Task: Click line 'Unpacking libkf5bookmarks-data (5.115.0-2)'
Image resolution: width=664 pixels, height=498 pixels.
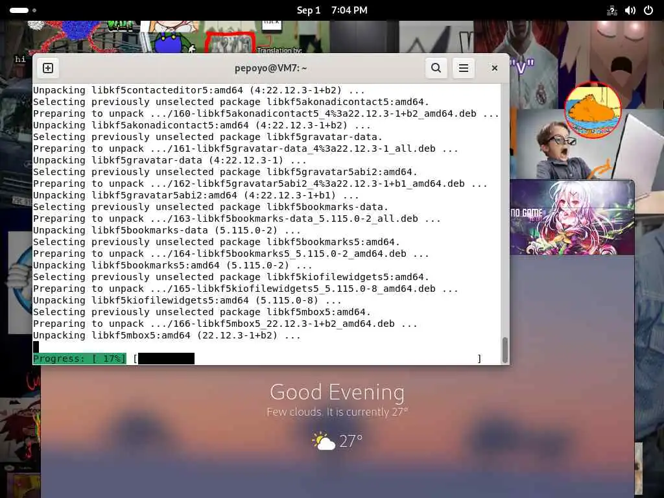Action: coord(167,230)
